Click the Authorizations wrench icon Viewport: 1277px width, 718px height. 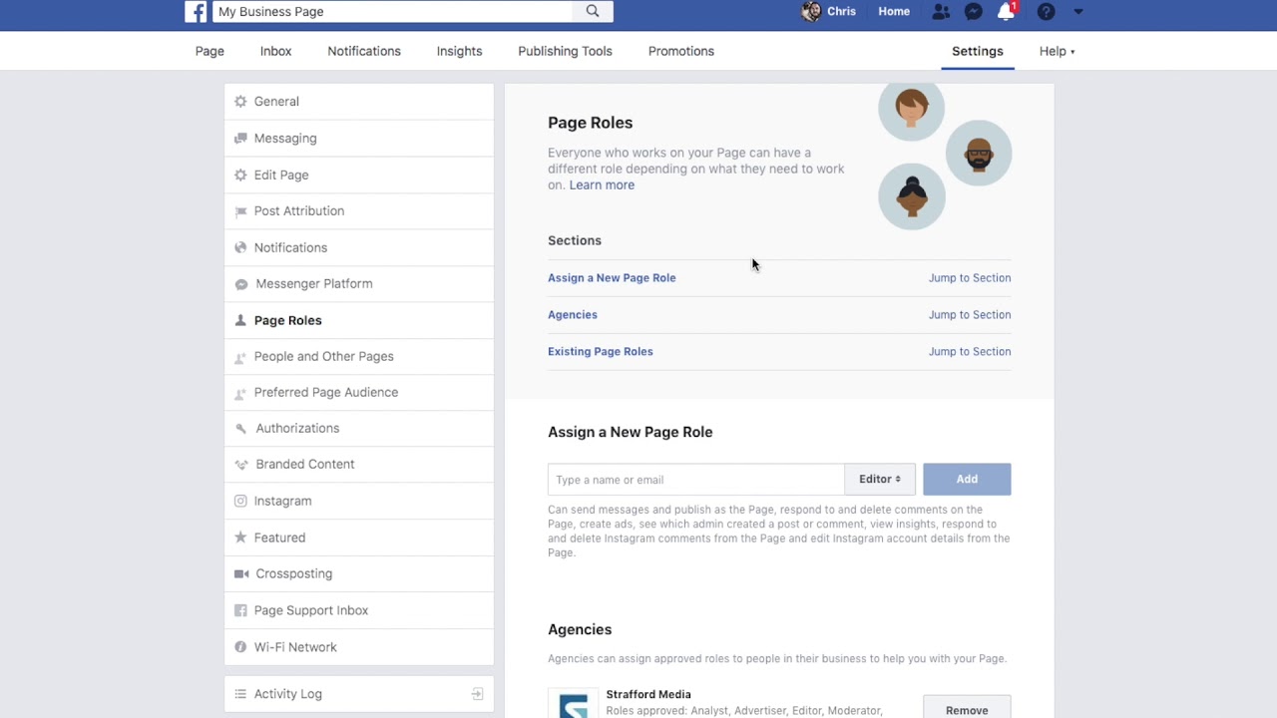coord(240,429)
